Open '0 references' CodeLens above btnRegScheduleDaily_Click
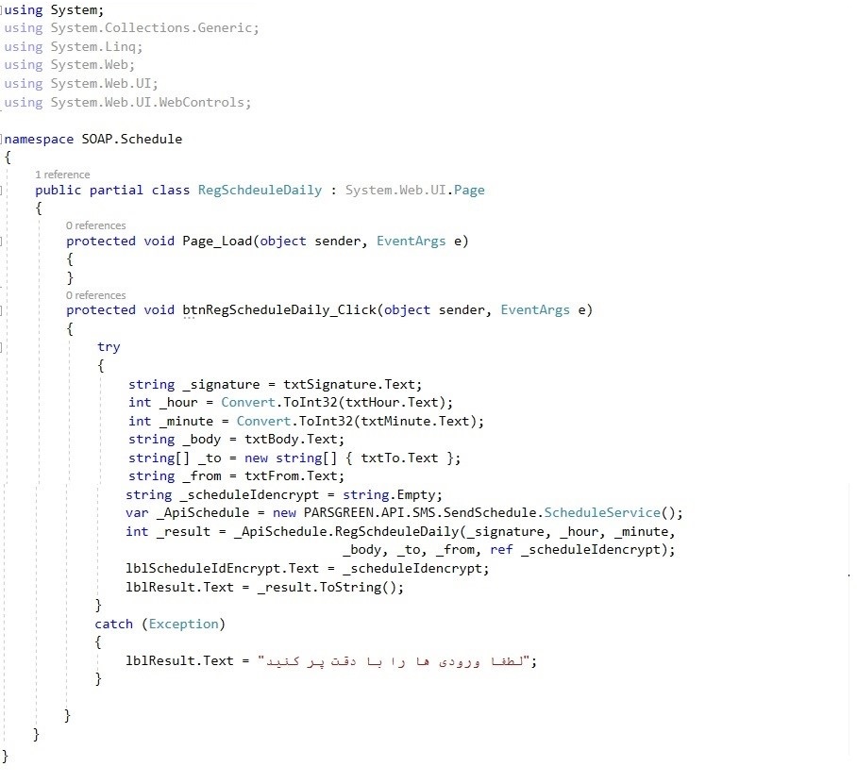Image resolution: width=857 pixels, height=783 pixels. pos(95,295)
